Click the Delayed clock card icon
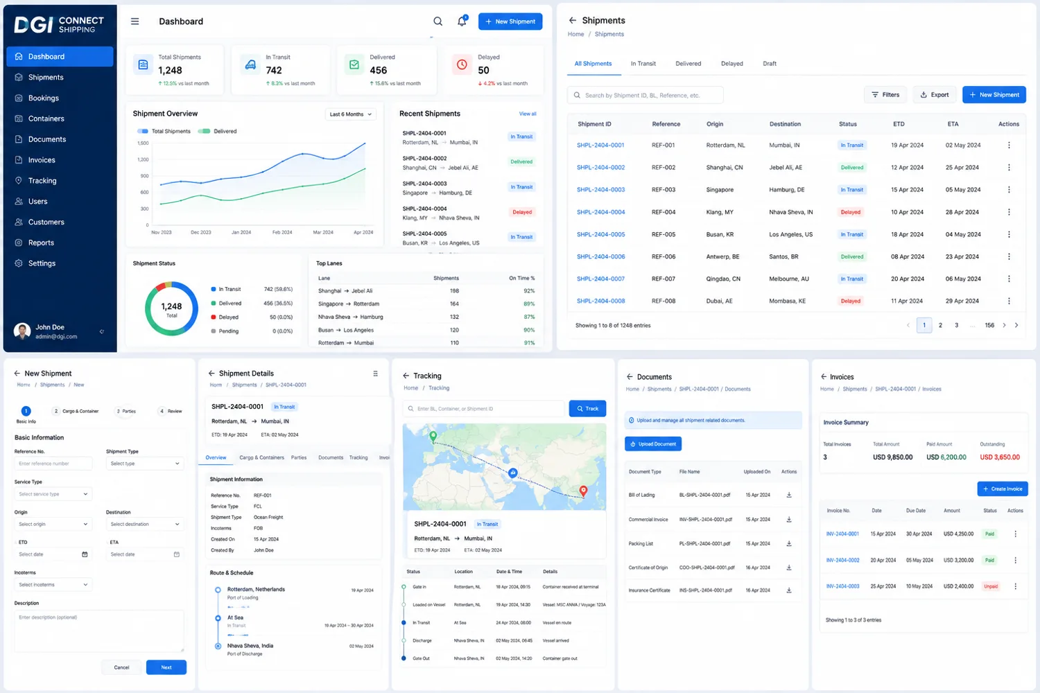 click(x=462, y=64)
